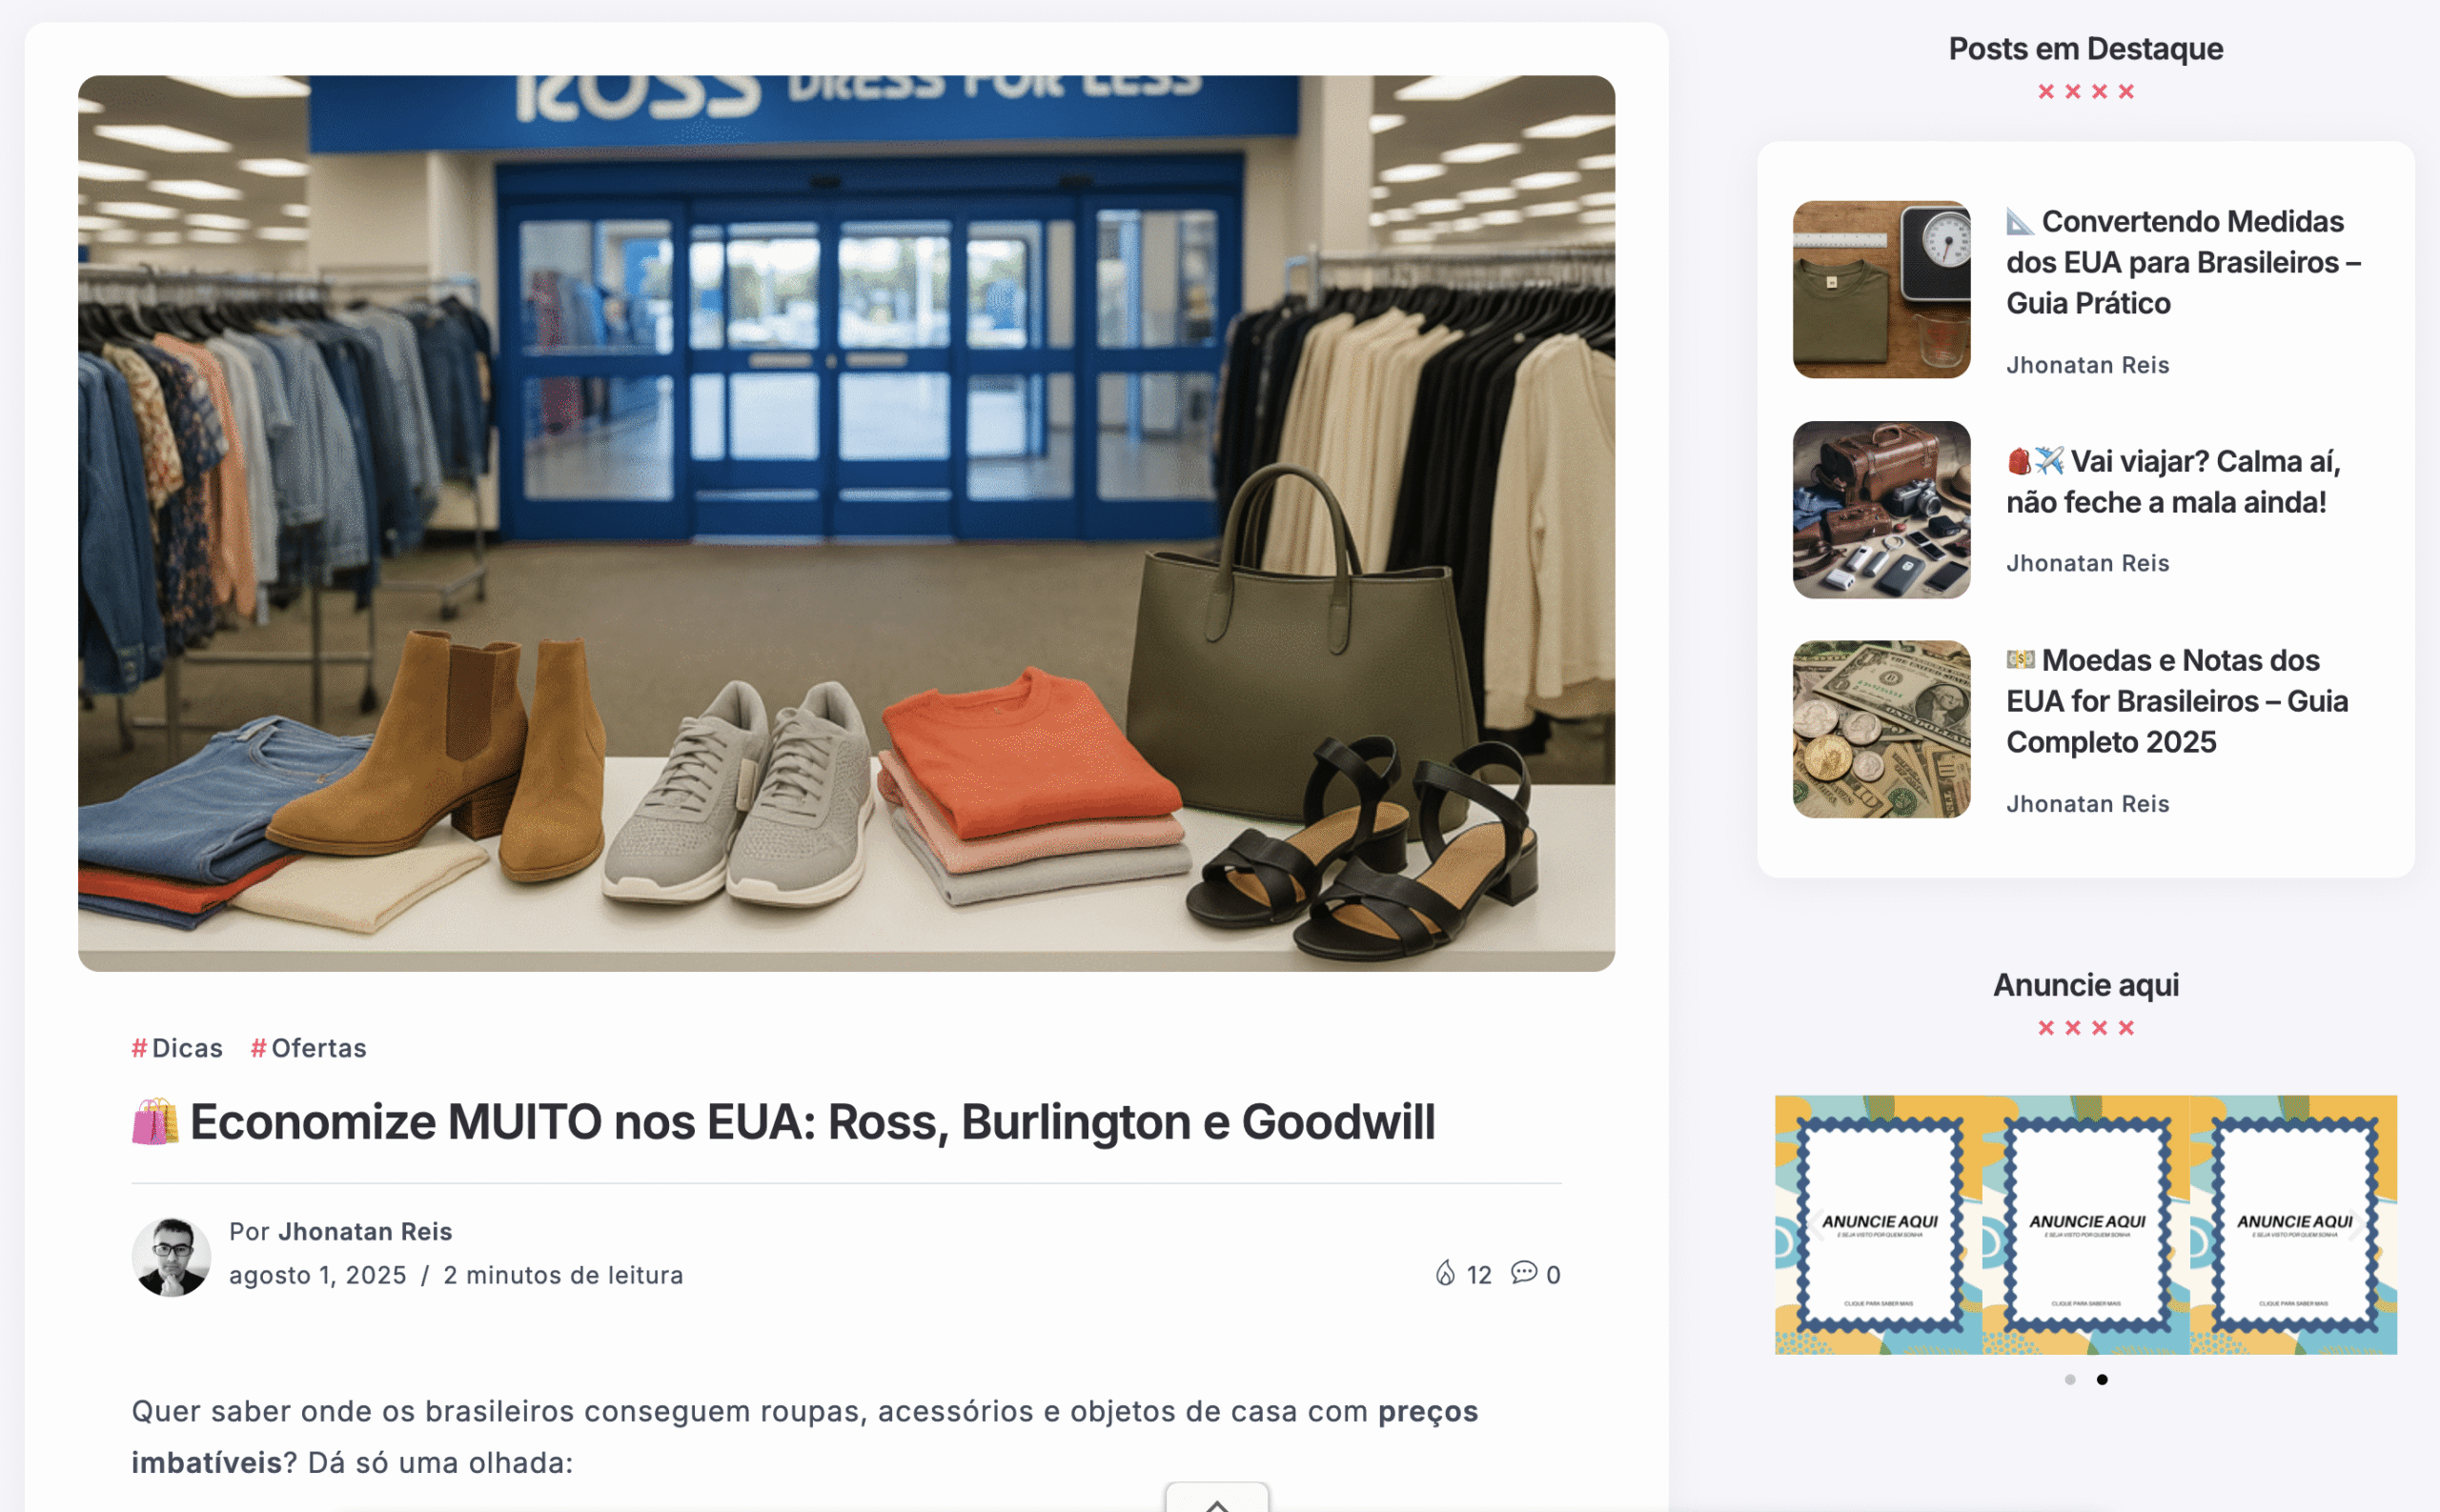Advance ad carousel with right arrow
The width and height of the screenshot is (2440, 1512).
pos(2360,1225)
